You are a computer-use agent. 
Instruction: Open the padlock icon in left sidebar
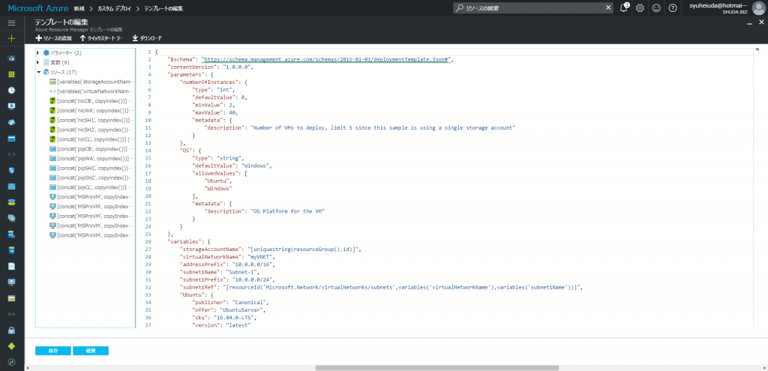coord(12,330)
